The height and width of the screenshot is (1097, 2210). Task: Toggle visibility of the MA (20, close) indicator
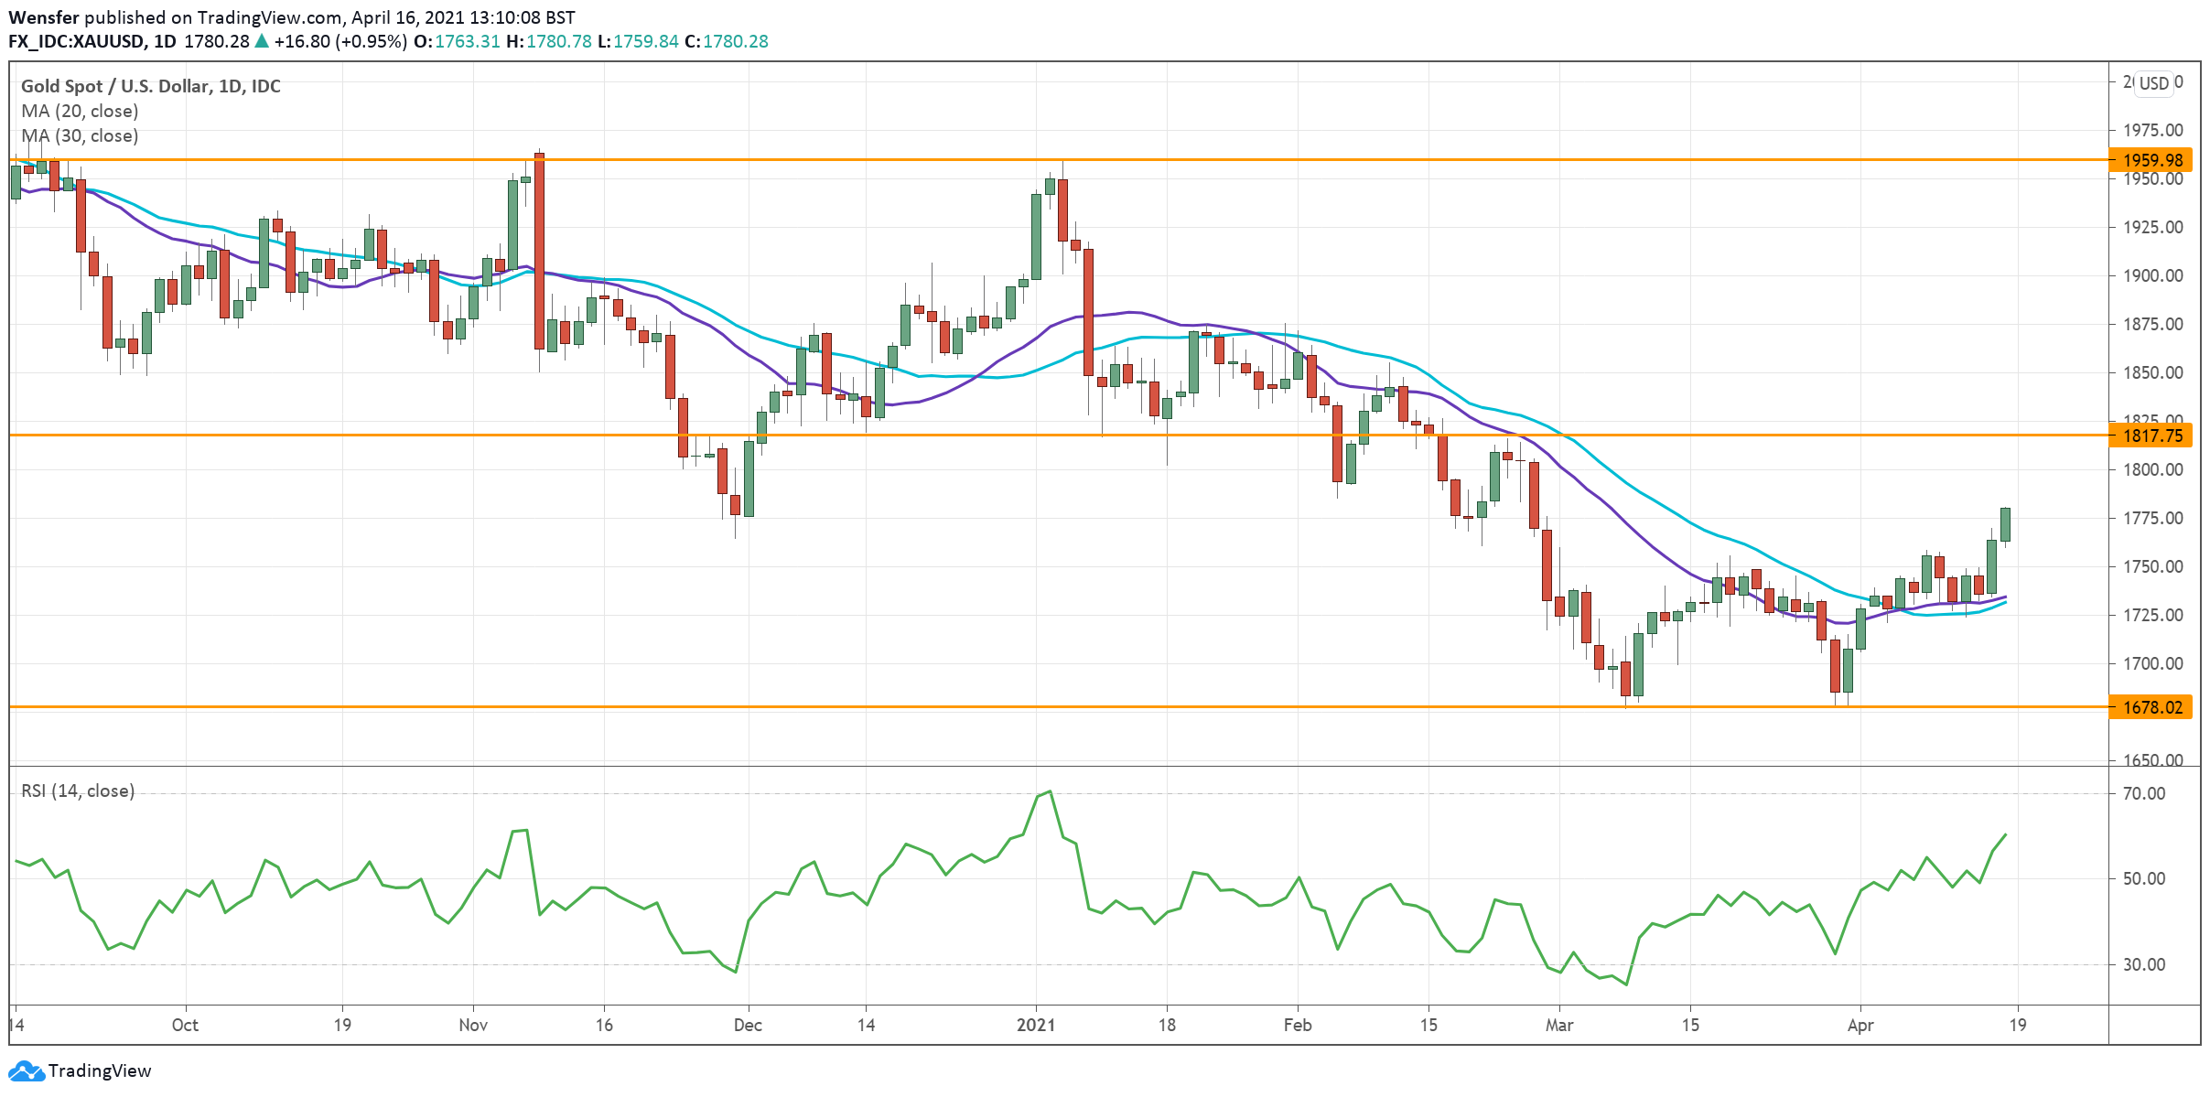[81, 111]
